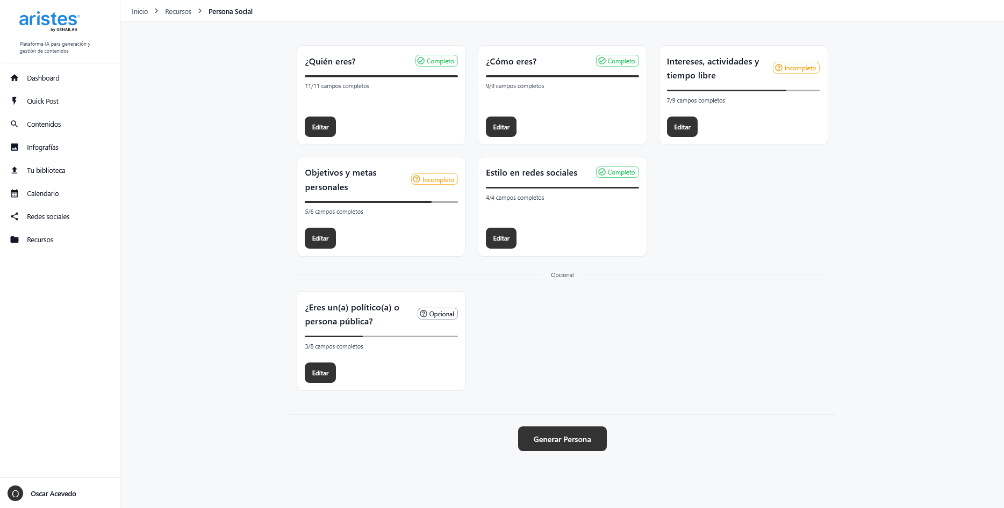The width and height of the screenshot is (1004, 508).
Task: Click the Calendario calendar icon
Action: coord(15,193)
